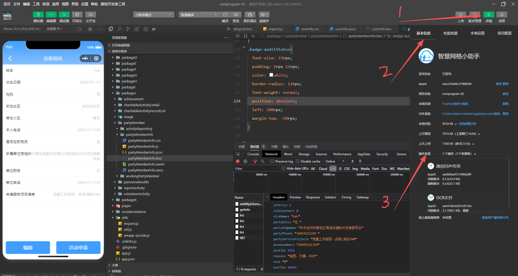Open the 小程序模式 mode dropdown
The width and height of the screenshot is (518, 276).
(153, 15)
